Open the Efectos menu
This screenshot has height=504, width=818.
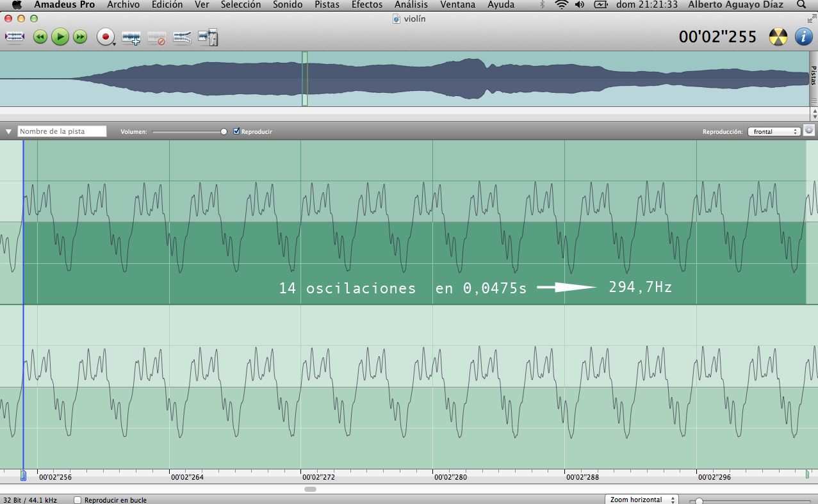pos(366,5)
